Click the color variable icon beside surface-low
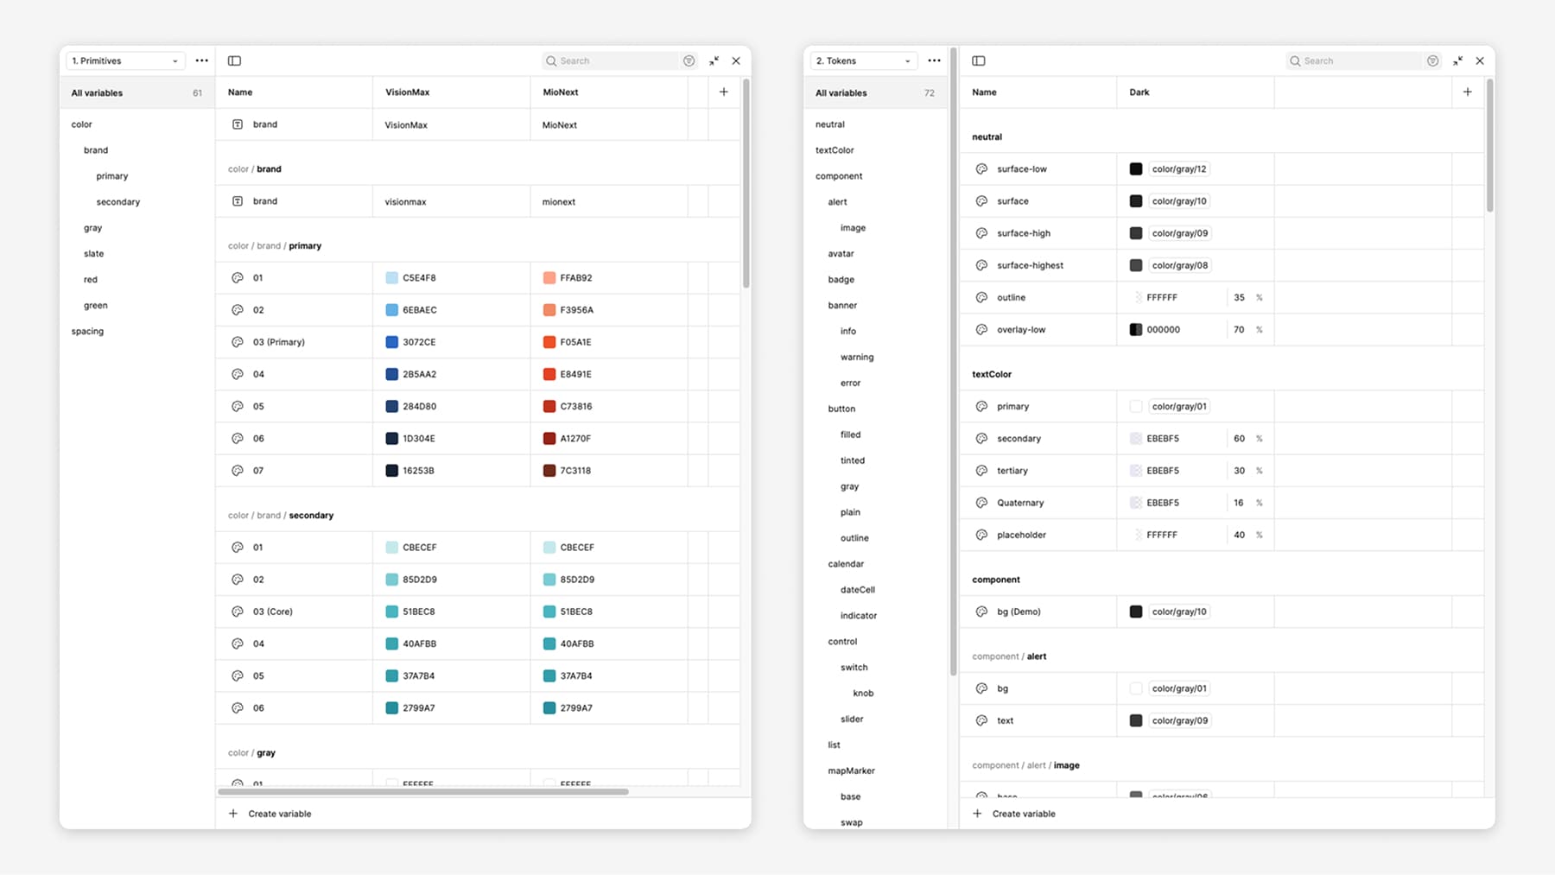The image size is (1555, 875). click(981, 168)
